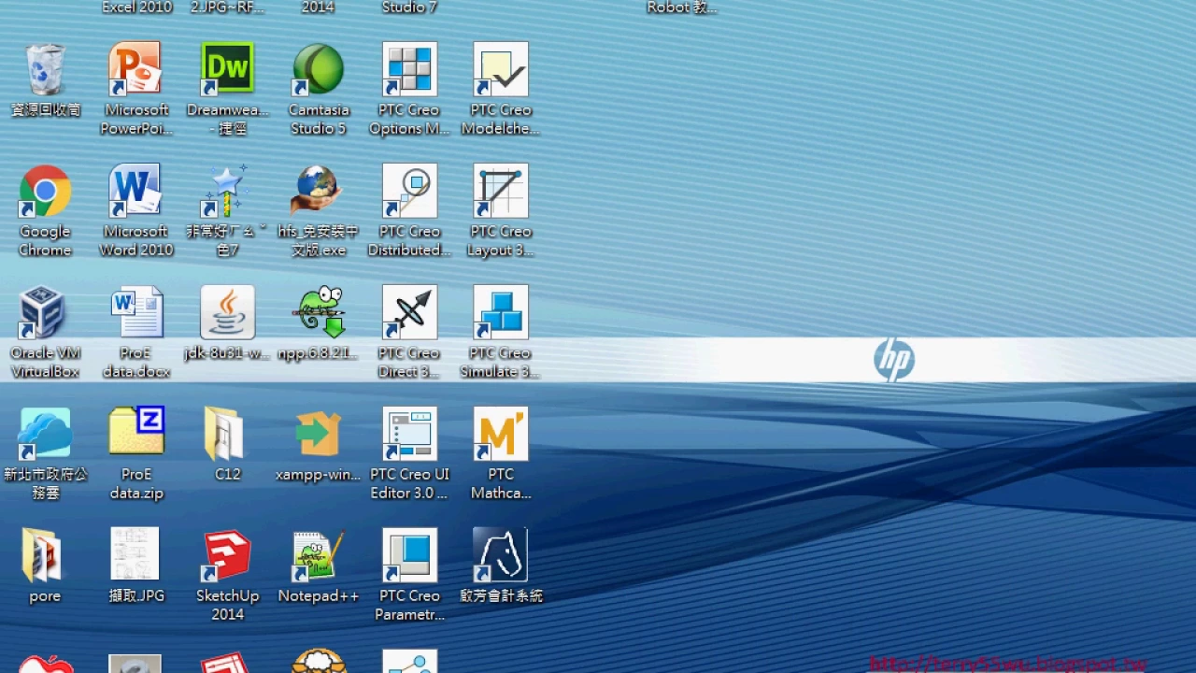Viewport: 1196px width, 673px height.
Task: Launch Camtasia Studio 5 shortcut
Action: [x=319, y=69]
